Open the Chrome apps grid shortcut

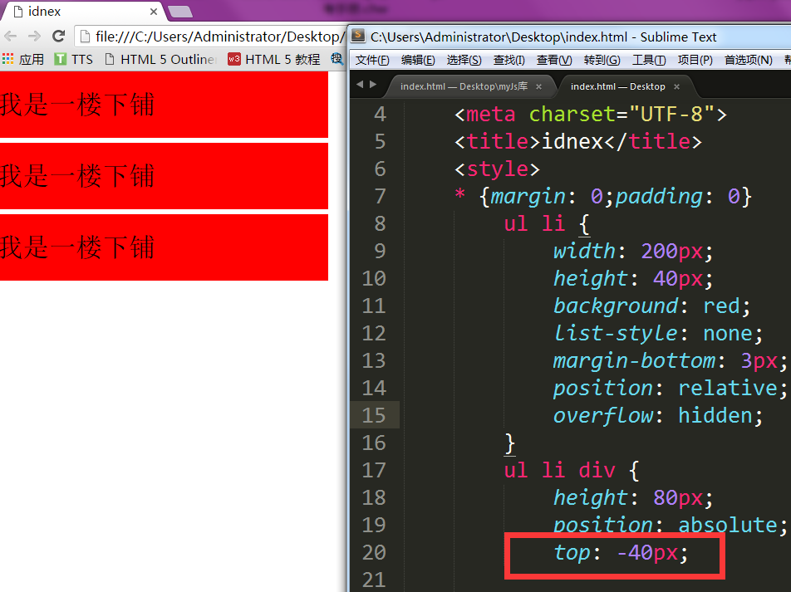(8, 59)
